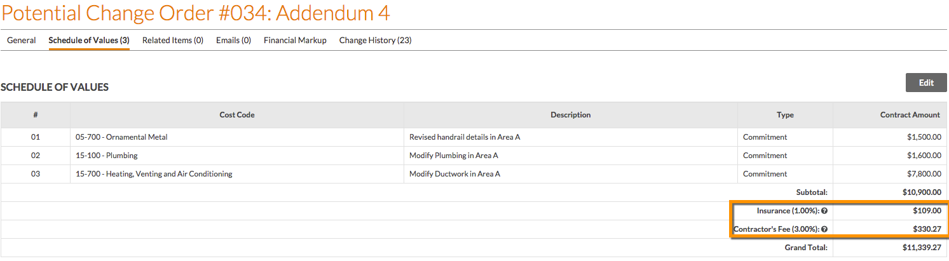
Task: Click the Description column header
Action: click(571, 115)
